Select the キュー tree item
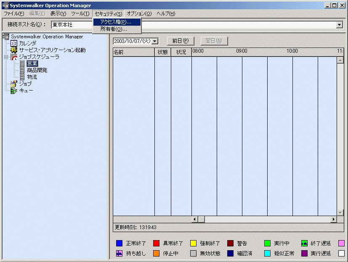This screenshot has width=348, height=262. tap(26, 91)
